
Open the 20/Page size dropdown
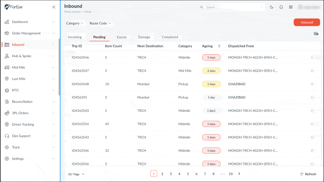(76, 174)
